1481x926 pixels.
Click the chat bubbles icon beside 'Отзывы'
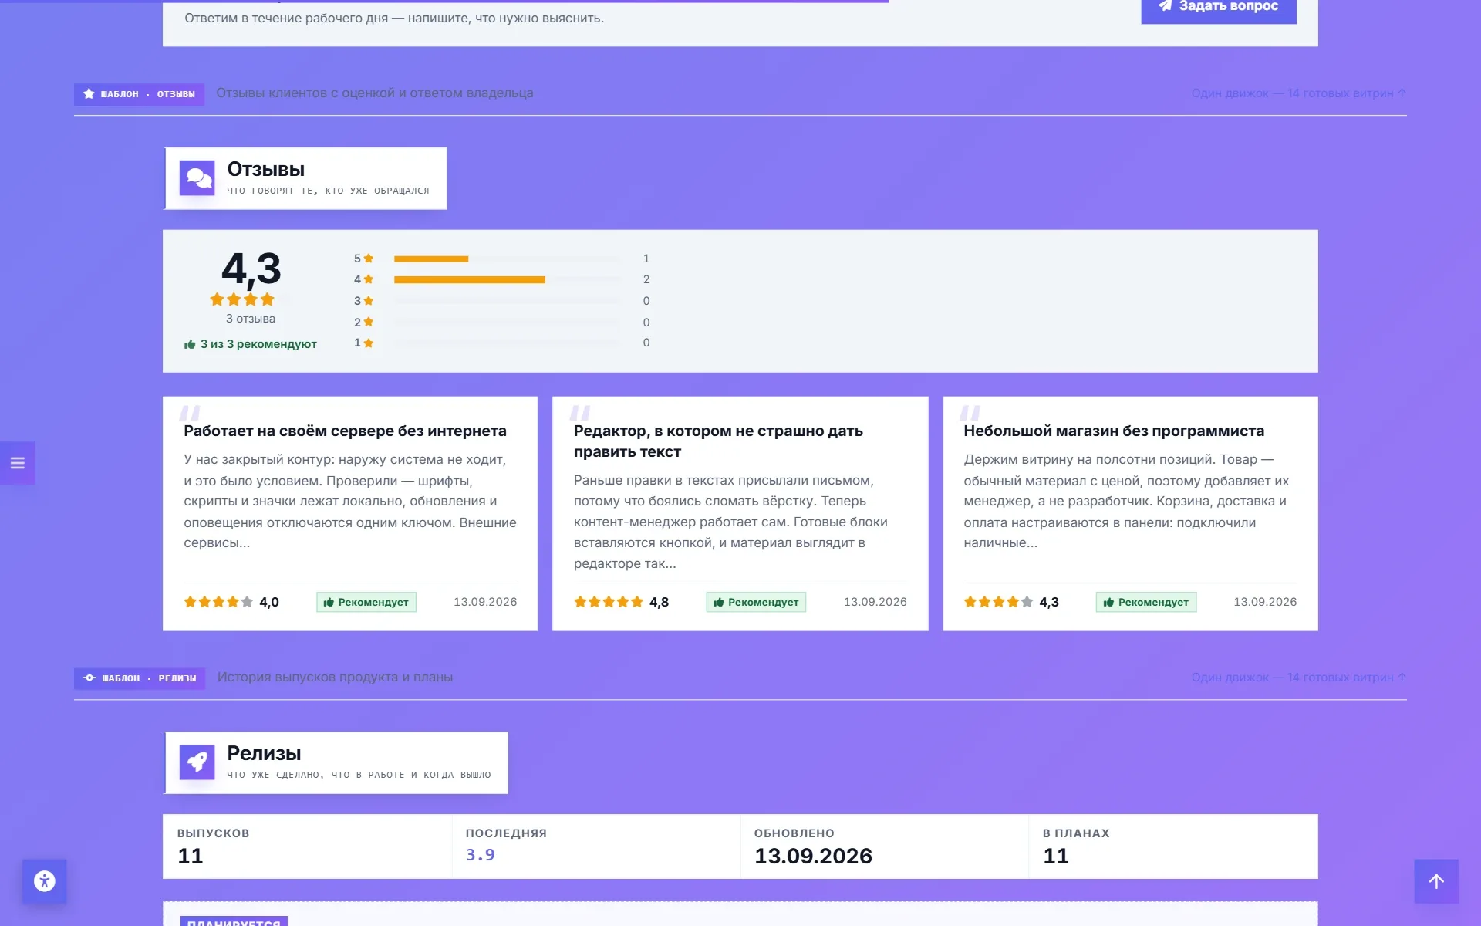coord(197,178)
